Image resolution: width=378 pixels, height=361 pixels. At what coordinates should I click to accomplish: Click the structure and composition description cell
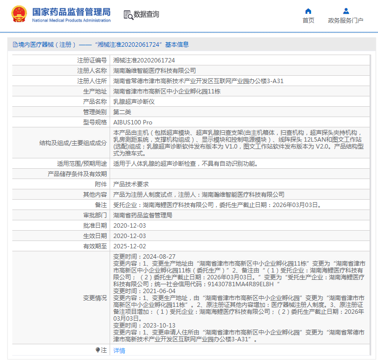tap(239, 143)
